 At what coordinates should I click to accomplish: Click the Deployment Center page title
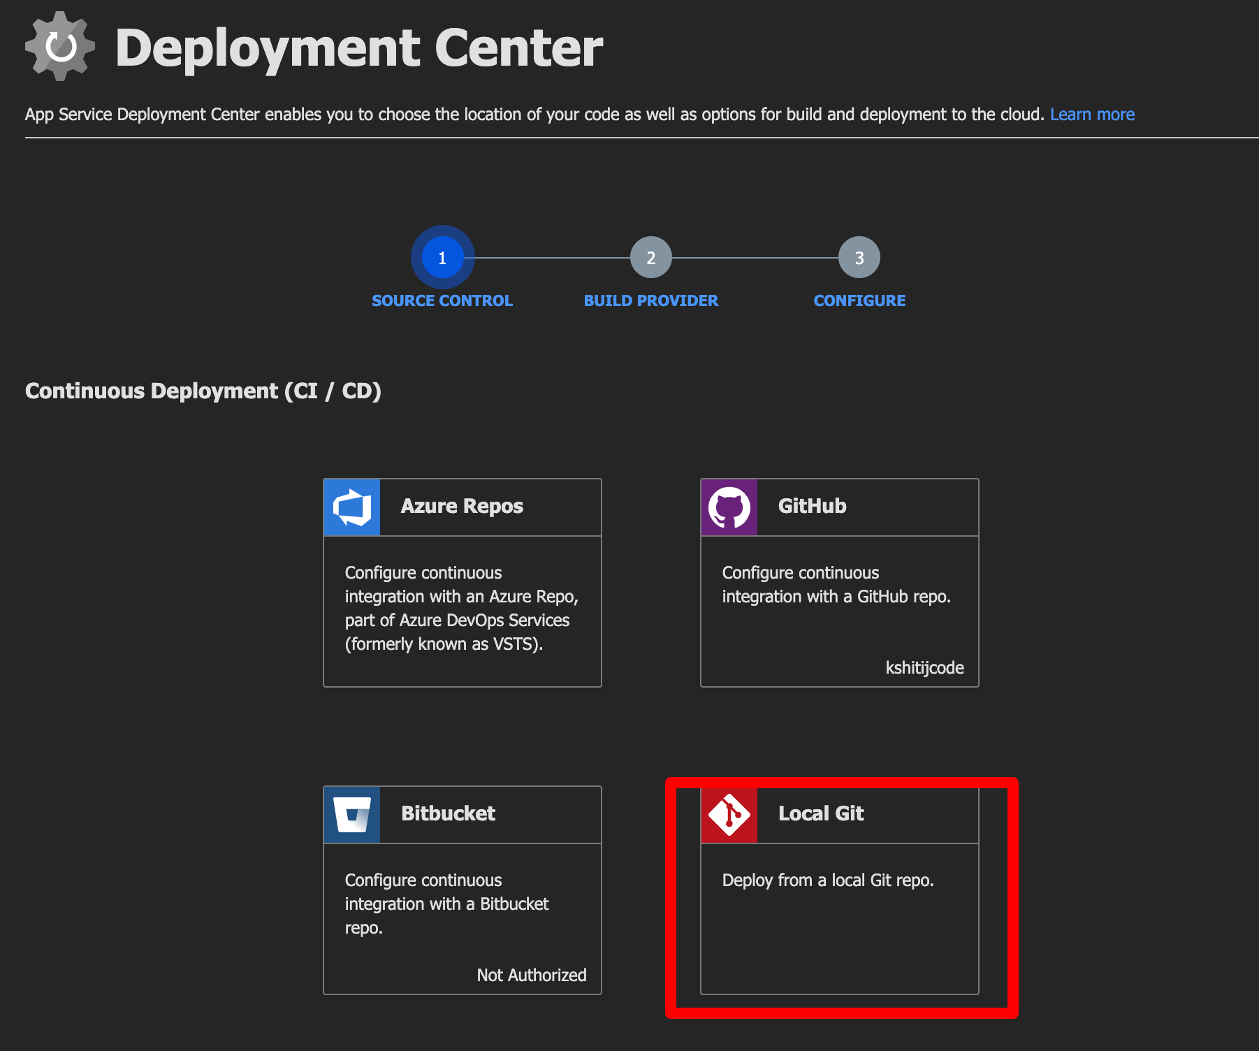[359, 48]
